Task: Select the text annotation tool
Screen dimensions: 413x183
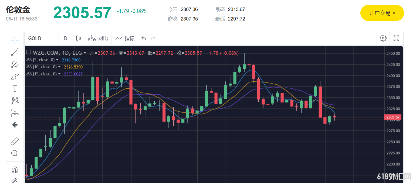Action: (x=15, y=89)
